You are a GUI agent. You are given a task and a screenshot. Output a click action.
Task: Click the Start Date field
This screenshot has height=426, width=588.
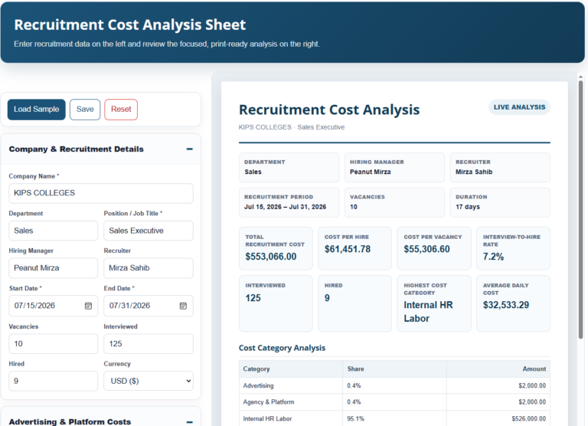point(54,306)
